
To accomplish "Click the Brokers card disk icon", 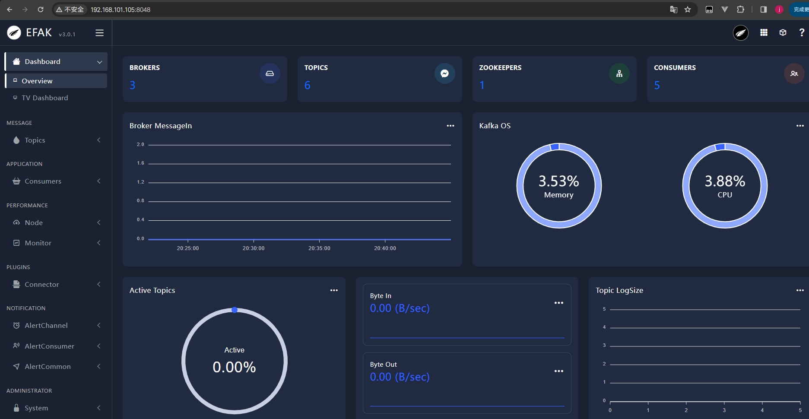I will (270, 73).
